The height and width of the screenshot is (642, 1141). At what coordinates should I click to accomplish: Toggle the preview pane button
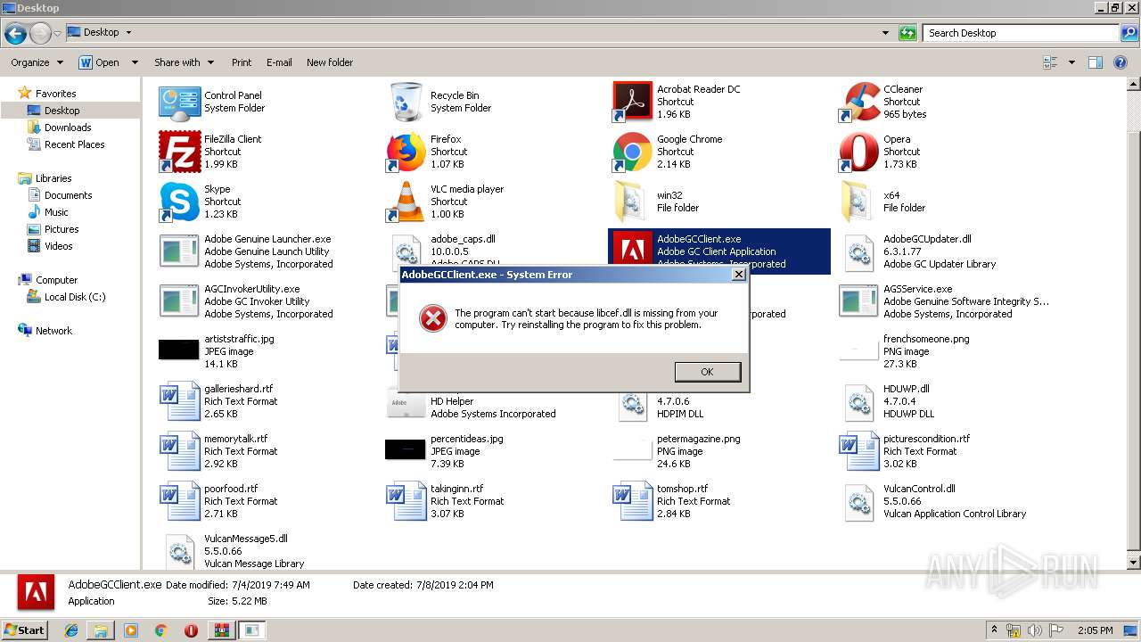[x=1096, y=62]
